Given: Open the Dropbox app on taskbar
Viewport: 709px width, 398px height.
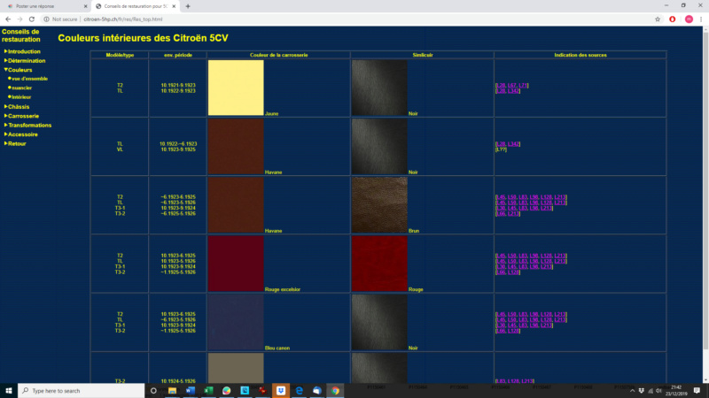Looking at the screenshot, I should pyautogui.click(x=281, y=390).
